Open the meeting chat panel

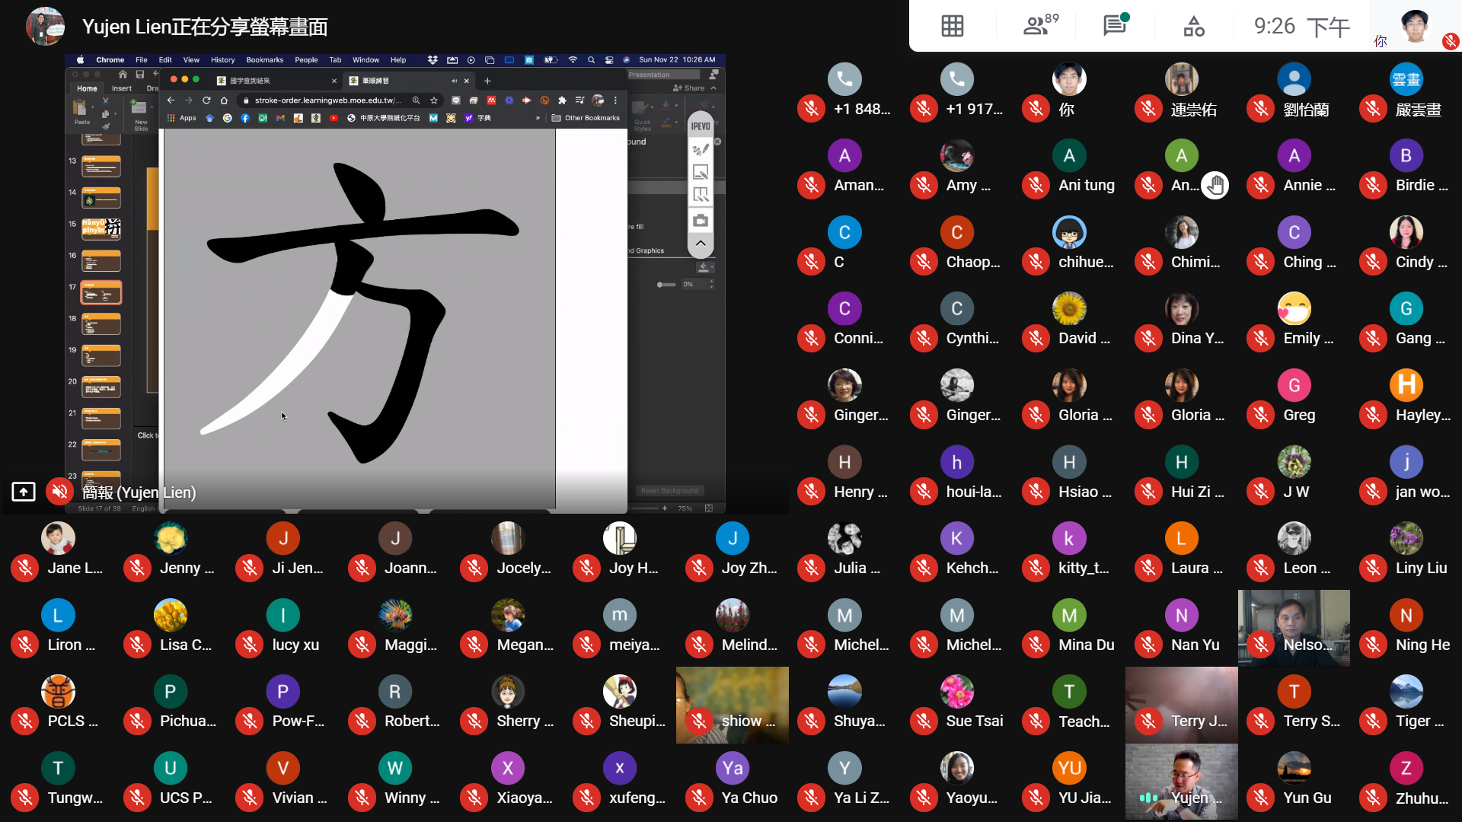tap(1116, 25)
